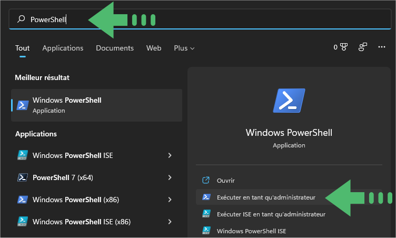
Task: Click the account chat icon
Action: 363,47
